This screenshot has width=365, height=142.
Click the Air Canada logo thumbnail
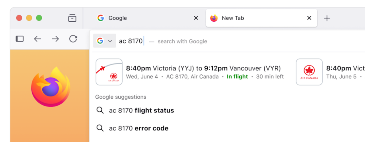pos(309,72)
